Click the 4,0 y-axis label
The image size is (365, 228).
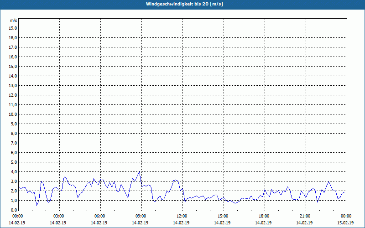click(14, 172)
